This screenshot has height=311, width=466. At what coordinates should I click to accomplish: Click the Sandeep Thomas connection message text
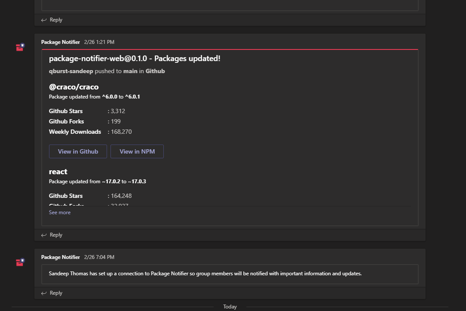205,274
